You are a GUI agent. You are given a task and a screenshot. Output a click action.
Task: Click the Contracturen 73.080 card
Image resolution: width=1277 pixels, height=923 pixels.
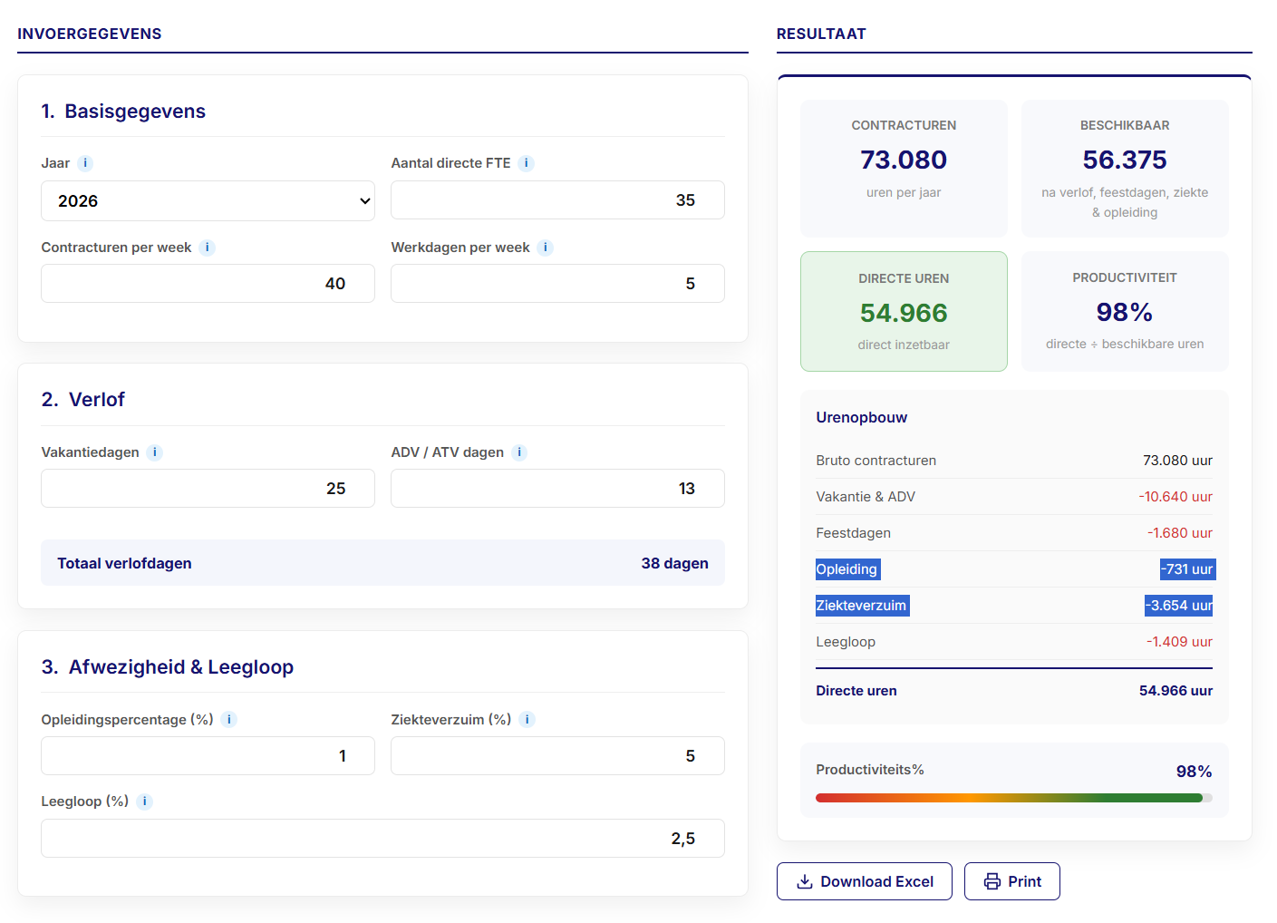coord(904,169)
